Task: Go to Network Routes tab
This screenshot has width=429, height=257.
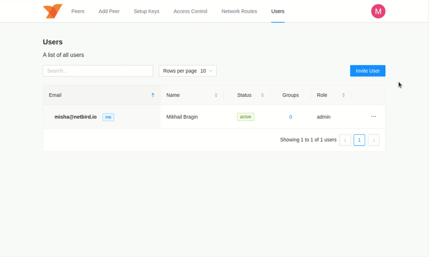Action: click(239, 11)
